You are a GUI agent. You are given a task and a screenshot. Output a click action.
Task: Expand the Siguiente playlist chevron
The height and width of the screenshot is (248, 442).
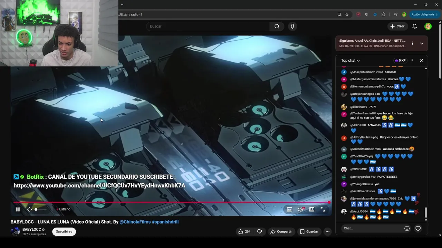422,43
